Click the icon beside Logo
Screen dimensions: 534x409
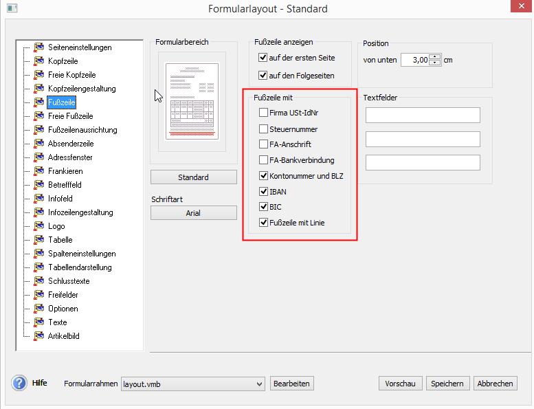point(39,225)
